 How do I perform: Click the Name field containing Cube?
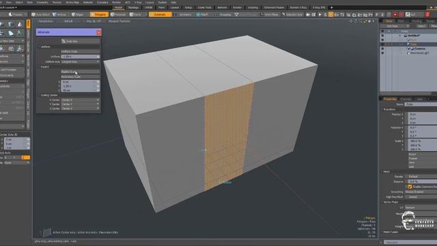421,105
